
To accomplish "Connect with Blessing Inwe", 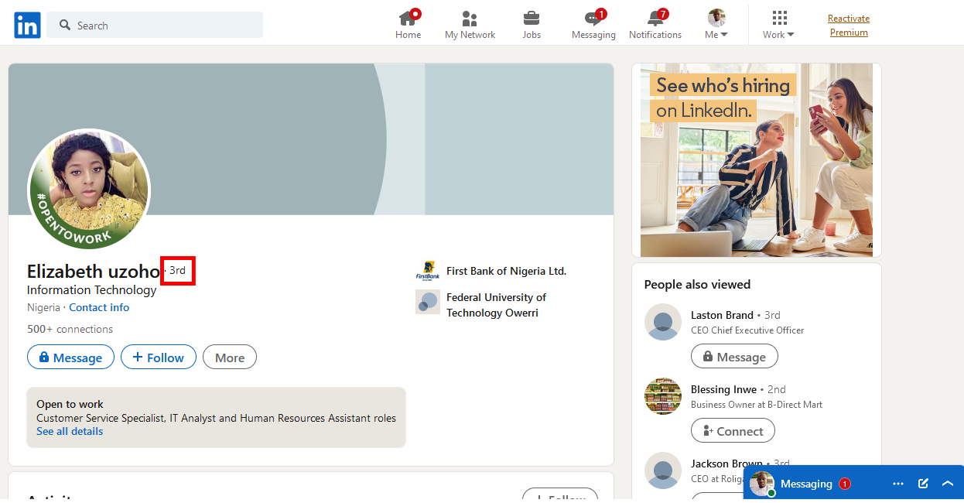I will [x=733, y=431].
